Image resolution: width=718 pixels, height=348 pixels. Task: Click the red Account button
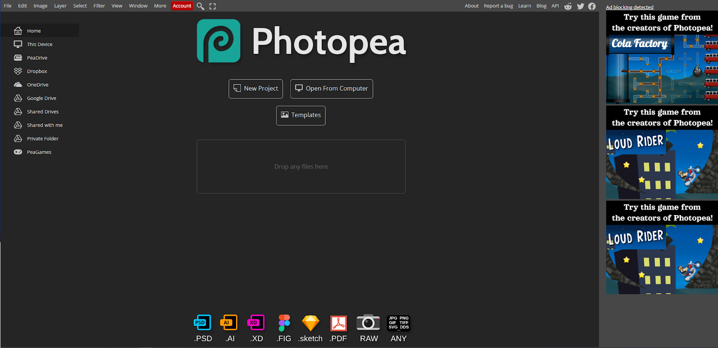coord(182,6)
